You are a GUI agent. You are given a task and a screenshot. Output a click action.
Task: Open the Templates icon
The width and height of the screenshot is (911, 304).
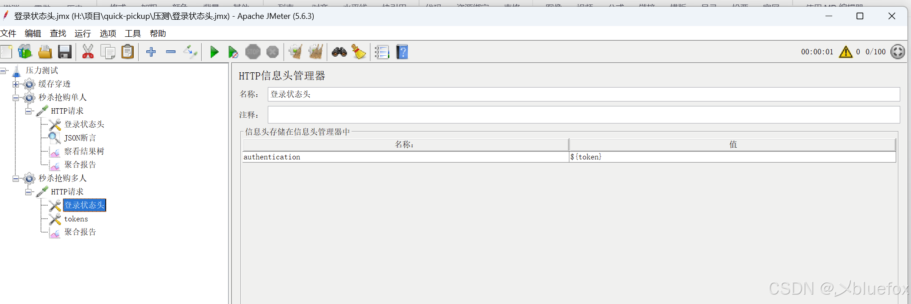point(25,52)
